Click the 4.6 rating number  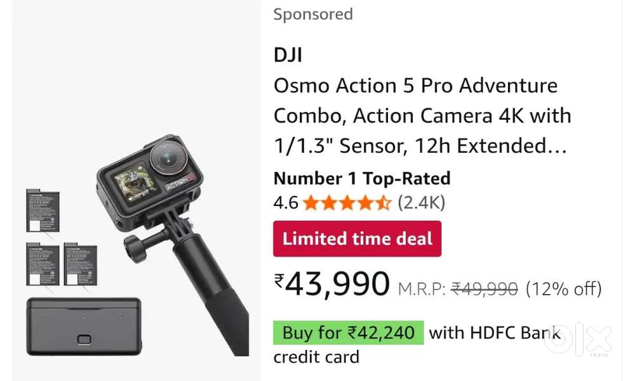(x=285, y=203)
